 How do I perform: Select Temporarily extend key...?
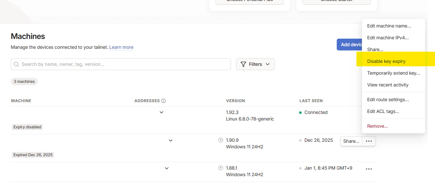[393, 73]
